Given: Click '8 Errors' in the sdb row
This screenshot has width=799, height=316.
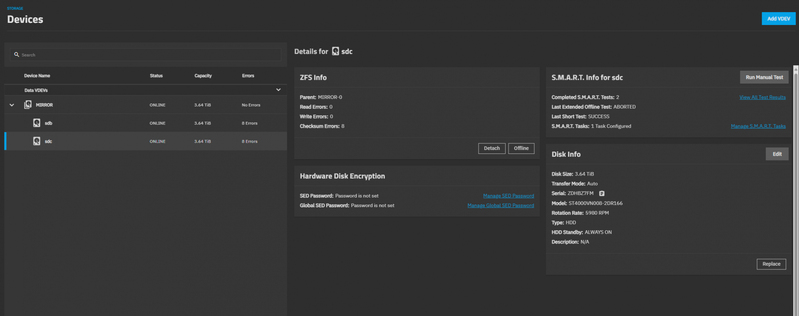Looking at the screenshot, I should pyautogui.click(x=250, y=123).
